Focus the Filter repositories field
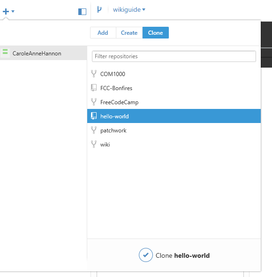272x277 pixels. (174, 56)
